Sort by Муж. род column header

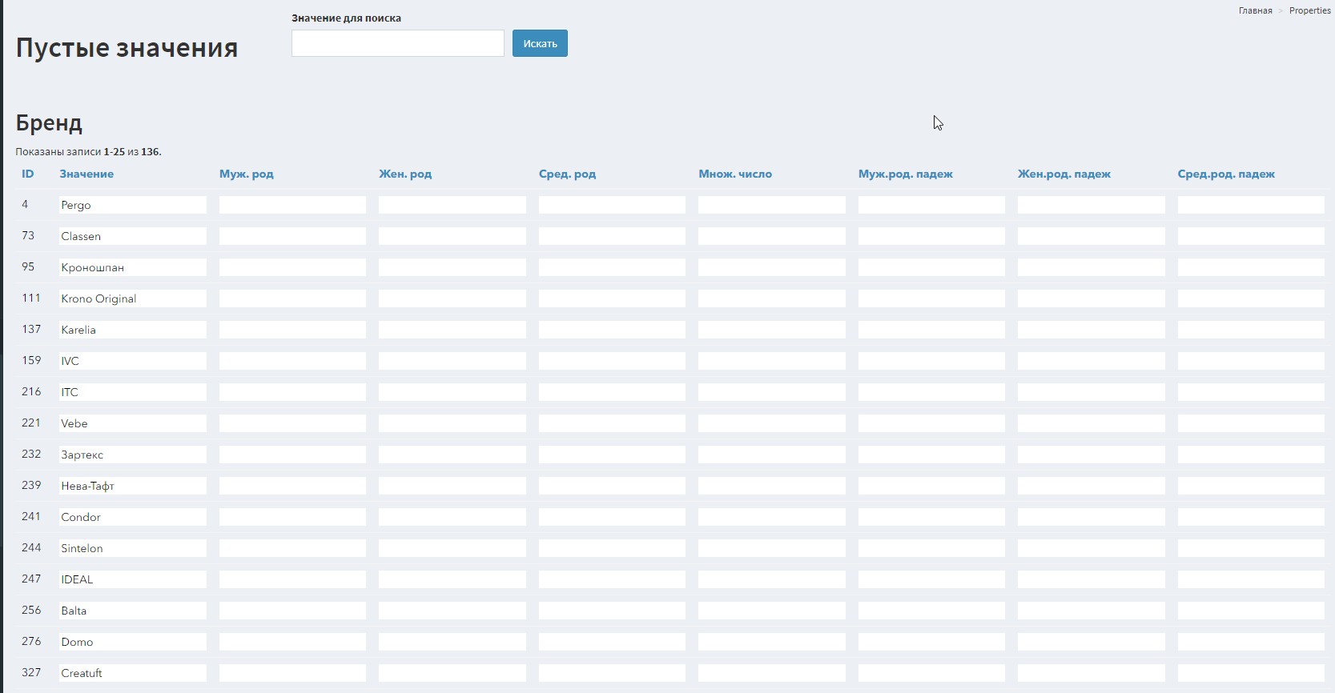(247, 174)
